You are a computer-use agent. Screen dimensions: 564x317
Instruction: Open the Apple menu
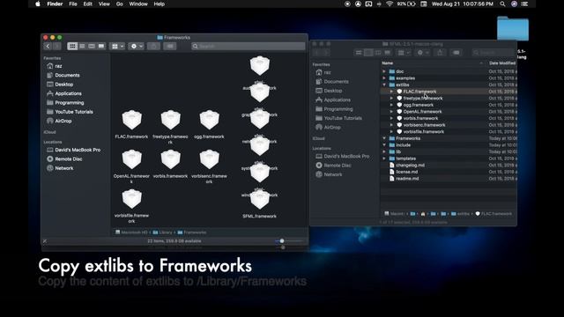[x=38, y=4]
